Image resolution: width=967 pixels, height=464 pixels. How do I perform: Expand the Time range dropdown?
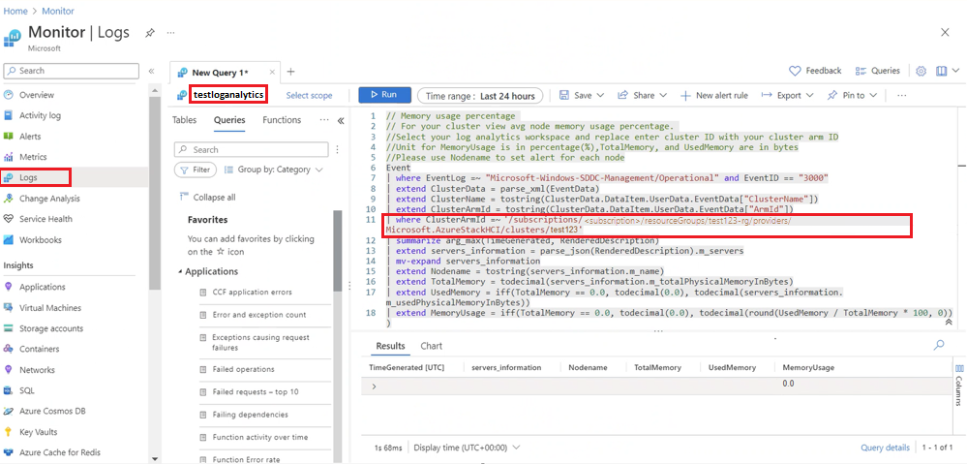(482, 95)
